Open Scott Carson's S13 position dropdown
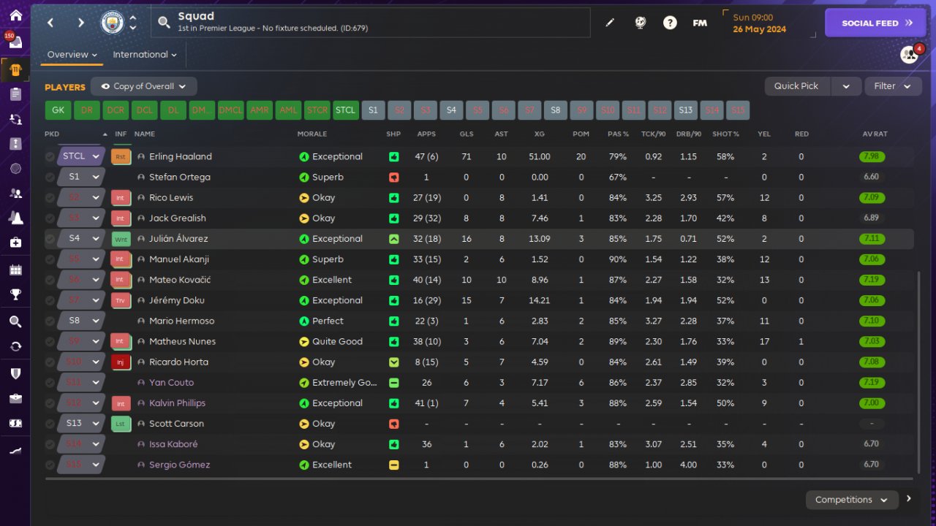Image resolution: width=936 pixels, height=526 pixels. coord(82,423)
